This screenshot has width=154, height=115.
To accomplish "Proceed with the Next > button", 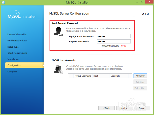I will coord(124,108).
